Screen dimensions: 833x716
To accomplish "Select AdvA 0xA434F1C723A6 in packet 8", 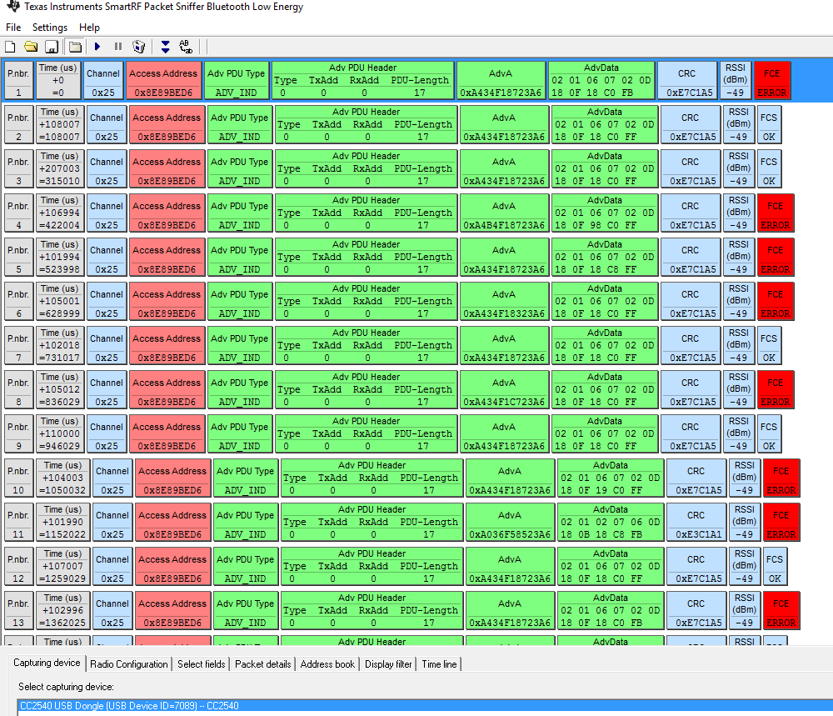I will tap(504, 389).
